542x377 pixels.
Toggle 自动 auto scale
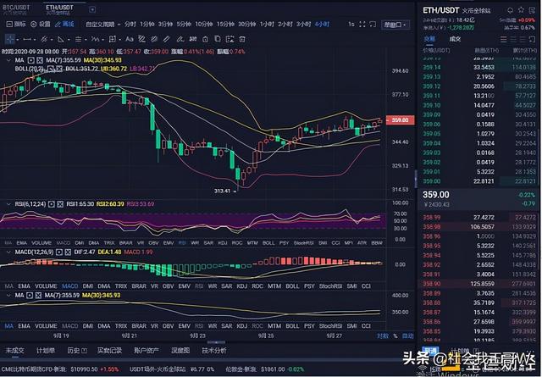tap(408, 335)
